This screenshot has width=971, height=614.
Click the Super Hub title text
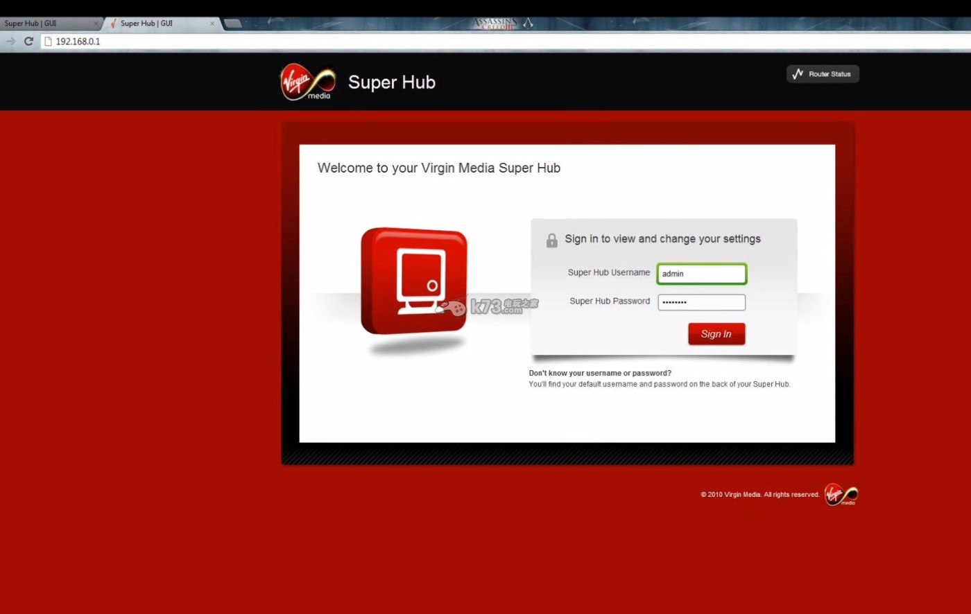[x=391, y=82]
